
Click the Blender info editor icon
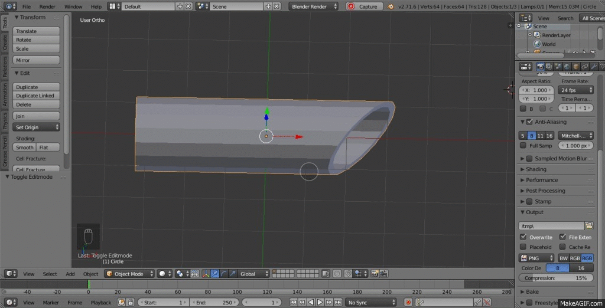pos(9,6)
